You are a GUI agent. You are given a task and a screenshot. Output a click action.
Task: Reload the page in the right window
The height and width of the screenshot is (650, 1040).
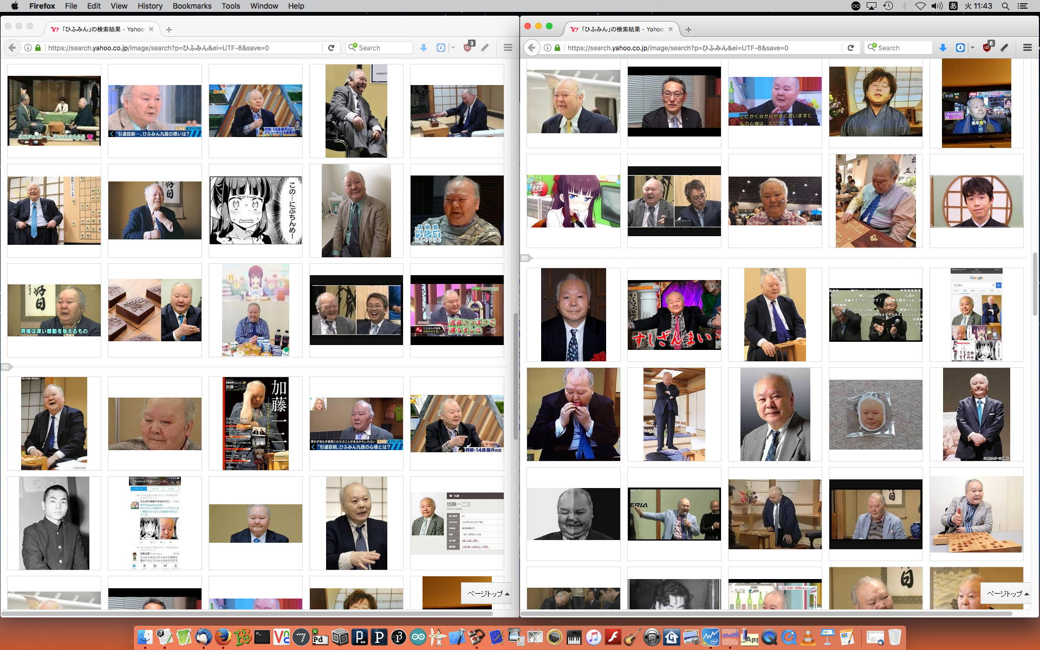[x=850, y=48]
